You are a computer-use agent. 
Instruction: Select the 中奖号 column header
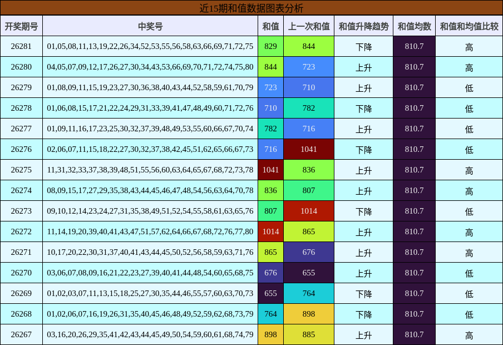click(x=150, y=26)
